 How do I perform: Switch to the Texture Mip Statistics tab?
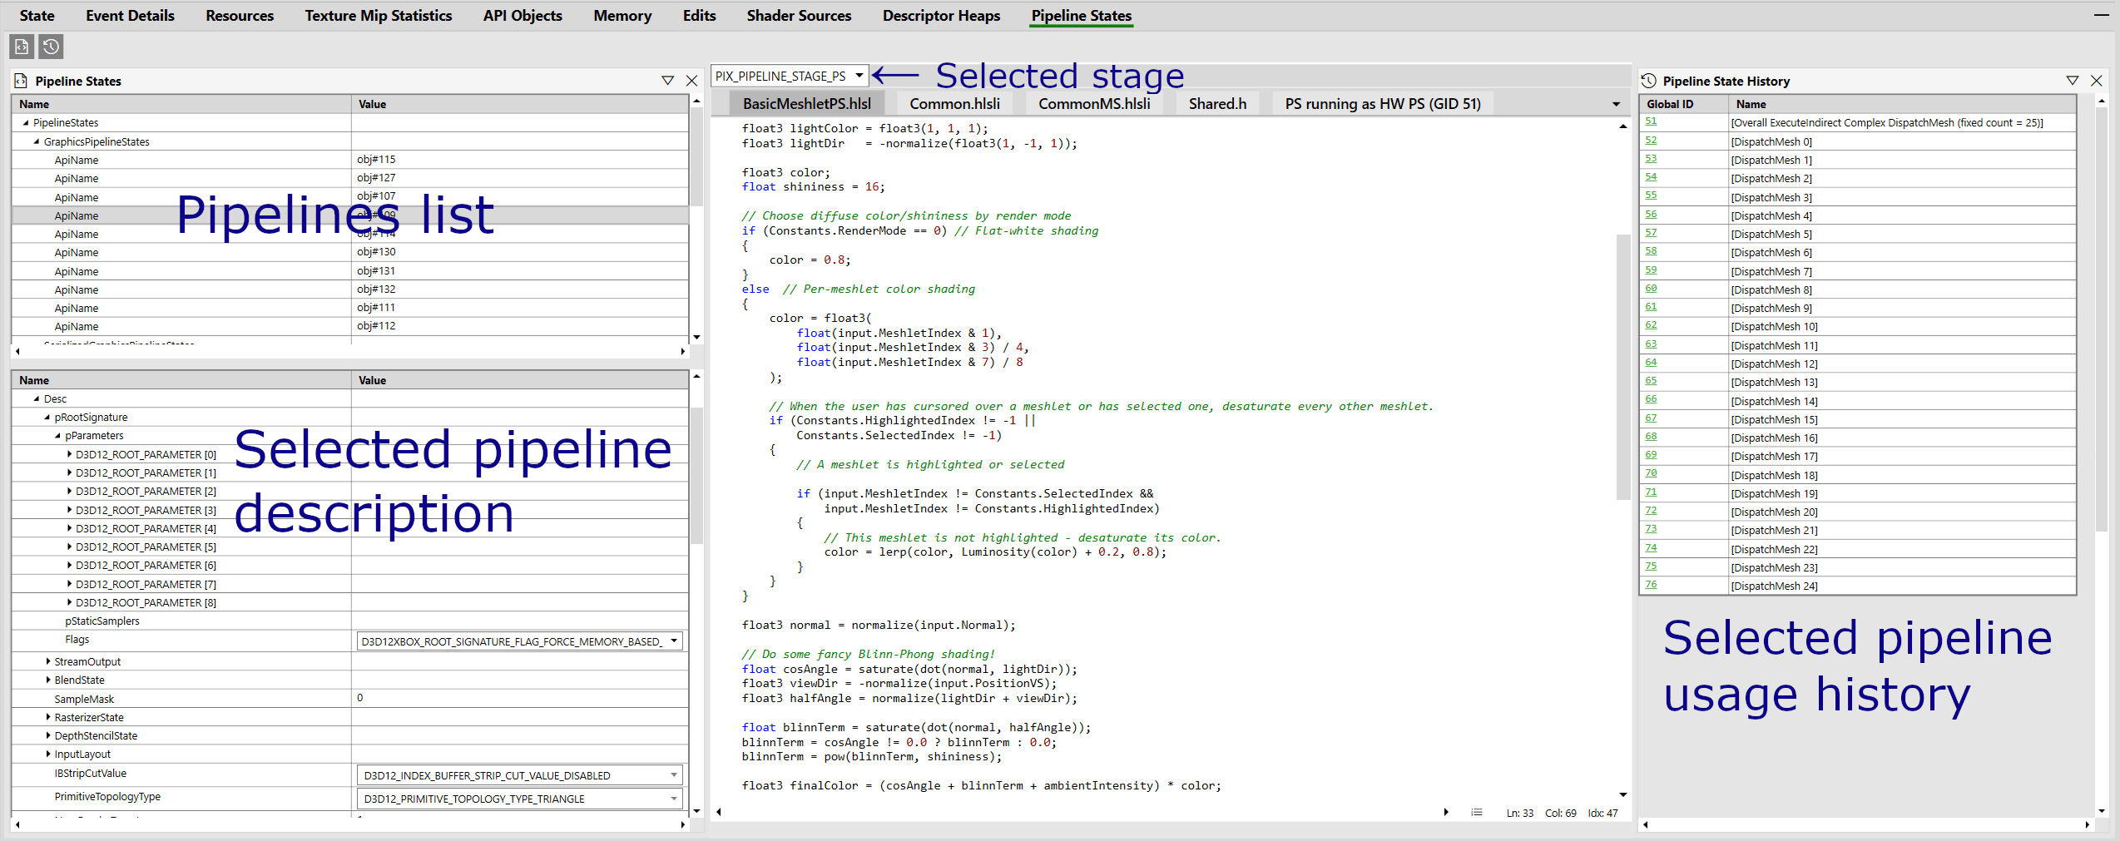tap(378, 16)
